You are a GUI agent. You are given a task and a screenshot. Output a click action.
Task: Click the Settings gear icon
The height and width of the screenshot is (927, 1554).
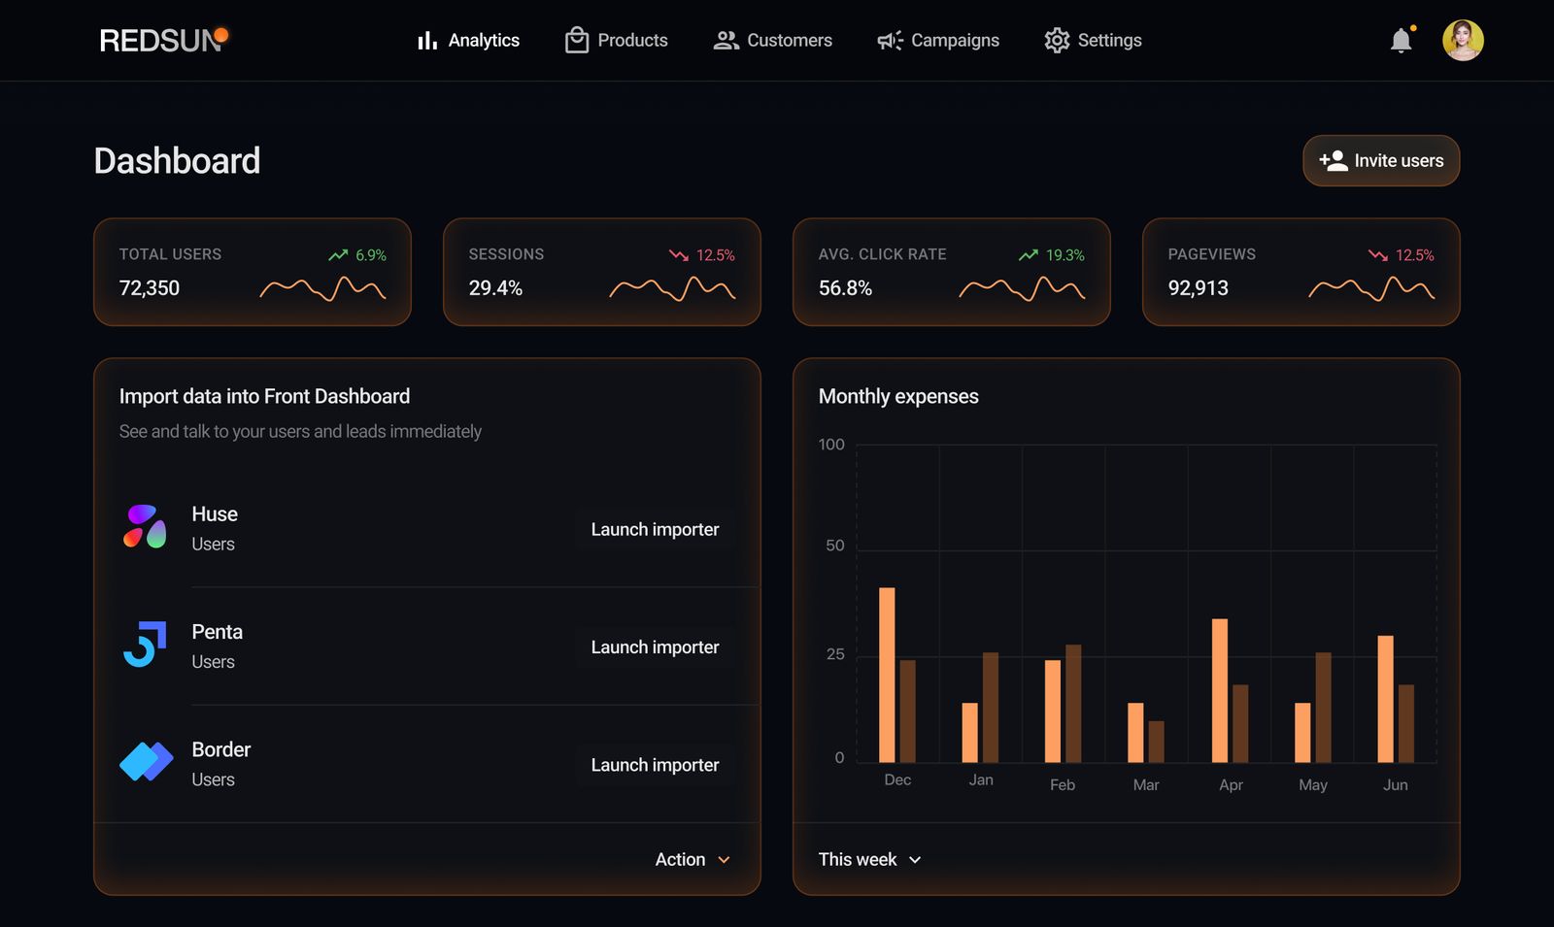pos(1057,41)
